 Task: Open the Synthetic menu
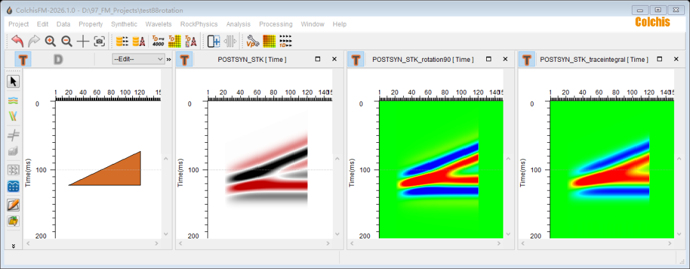click(x=124, y=24)
